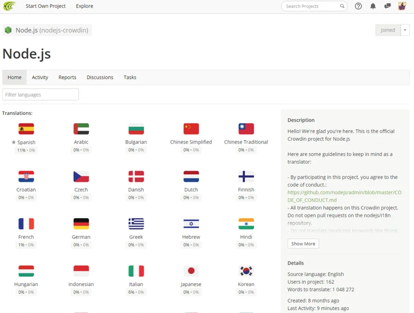Screen dimensions: 414x313
Task: Open the Italian language link
Action: tap(136, 284)
